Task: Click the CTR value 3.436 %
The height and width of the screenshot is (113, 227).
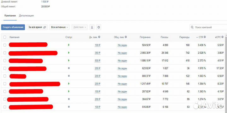Action: 202,45
